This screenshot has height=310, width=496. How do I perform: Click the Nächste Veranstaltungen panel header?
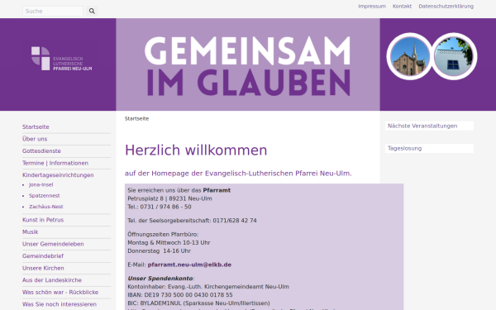(x=429, y=126)
